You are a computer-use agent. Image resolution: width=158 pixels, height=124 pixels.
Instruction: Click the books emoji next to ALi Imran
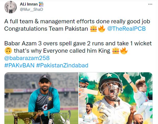41,4
